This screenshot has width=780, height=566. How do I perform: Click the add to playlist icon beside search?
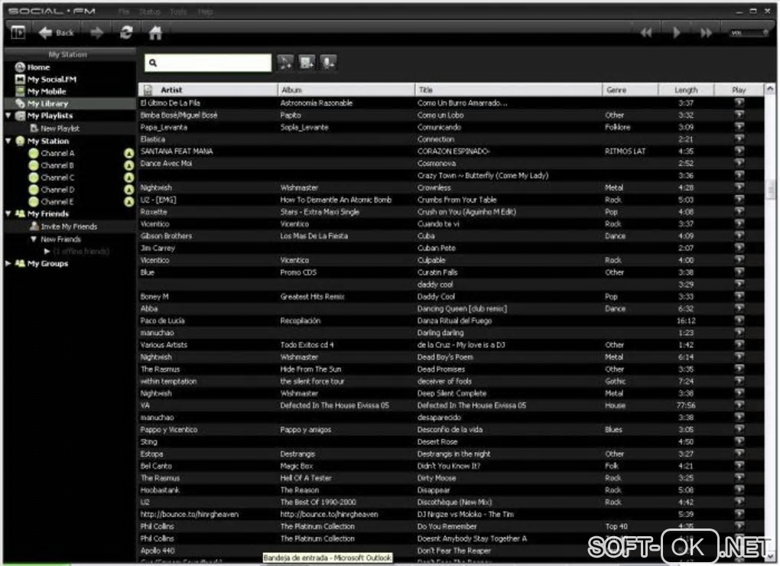pyautogui.click(x=307, y=62)
